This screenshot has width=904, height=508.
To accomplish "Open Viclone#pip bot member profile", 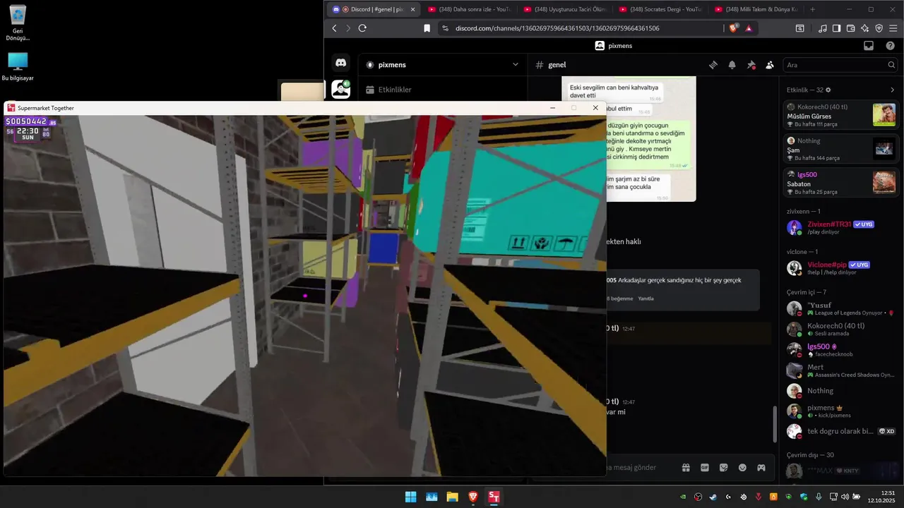I will point(841,268).
